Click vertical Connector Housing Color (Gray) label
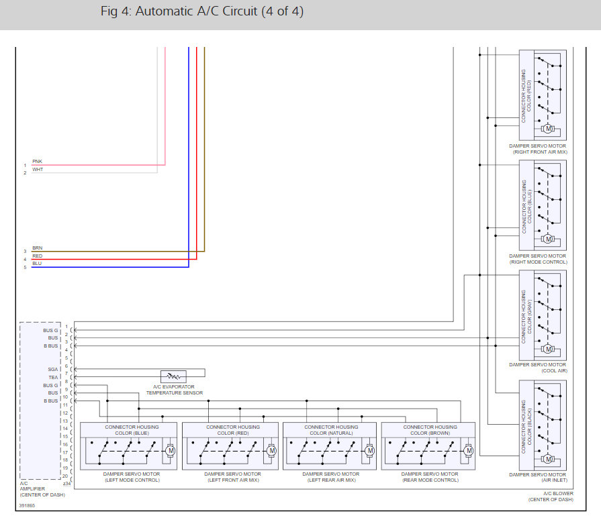Screen dimensions: 601x524 pos(526,317)
